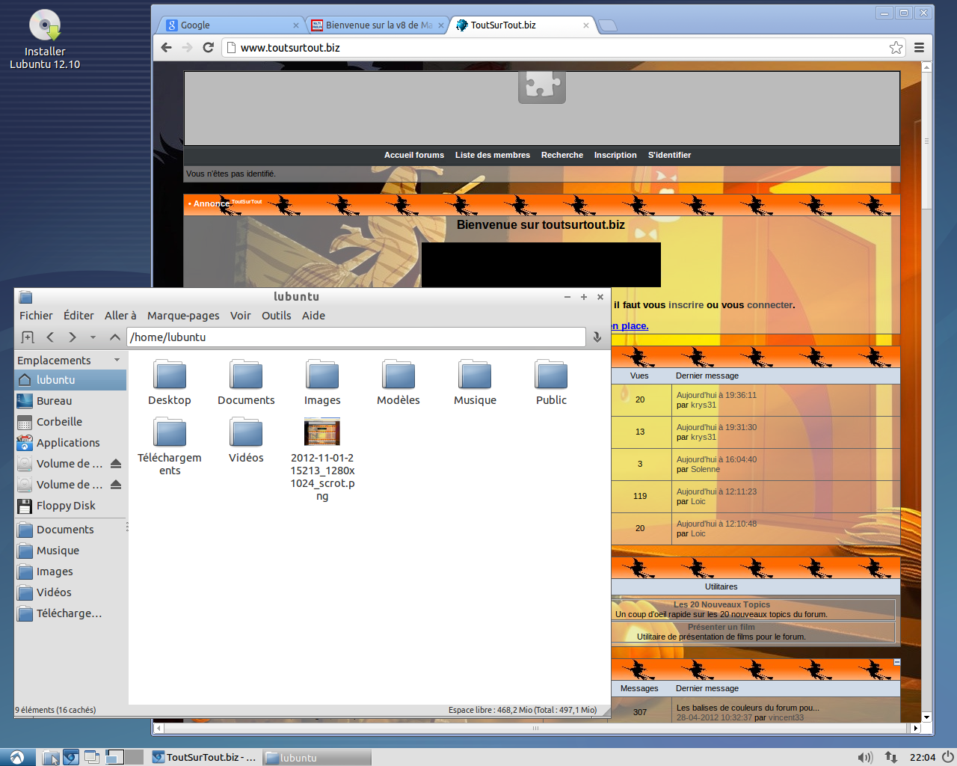Open Inscription link
The image size is (957, 766).
615,155
